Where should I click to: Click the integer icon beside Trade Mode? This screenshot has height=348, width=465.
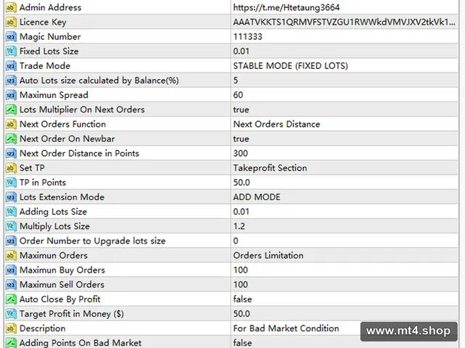click(x=11, y=66)
